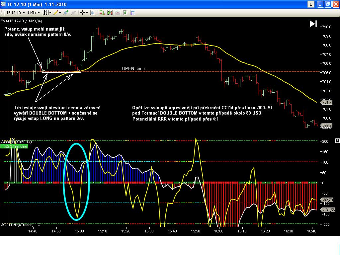Open the chart trader icon
The image size is (340, 255).
tap(102, 13)
